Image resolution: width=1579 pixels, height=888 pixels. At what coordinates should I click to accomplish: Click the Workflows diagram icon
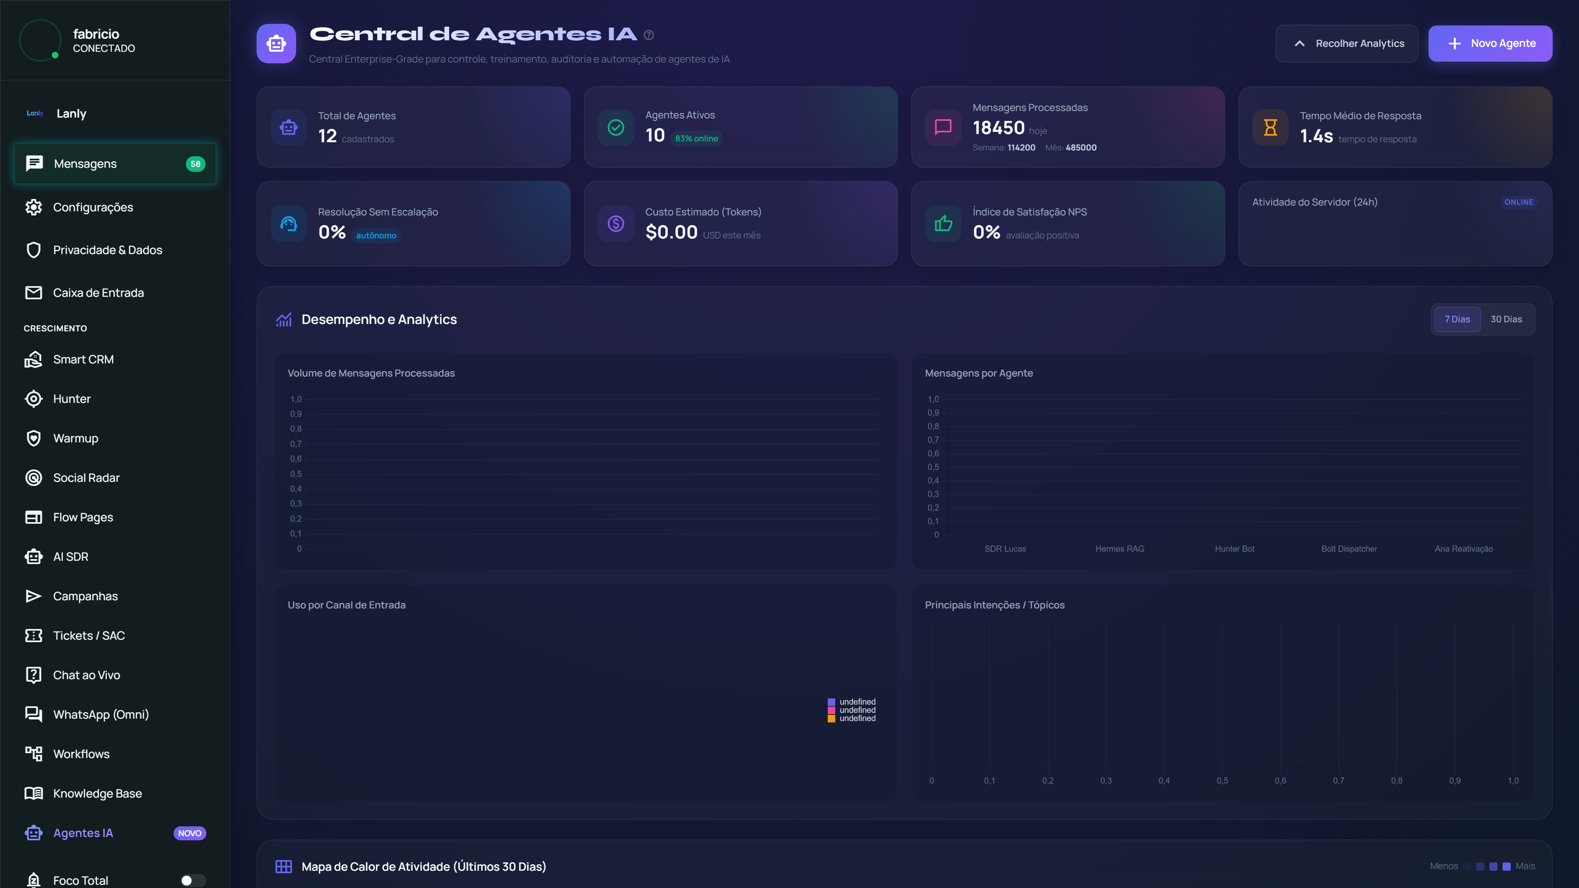(x=34, y=754)
